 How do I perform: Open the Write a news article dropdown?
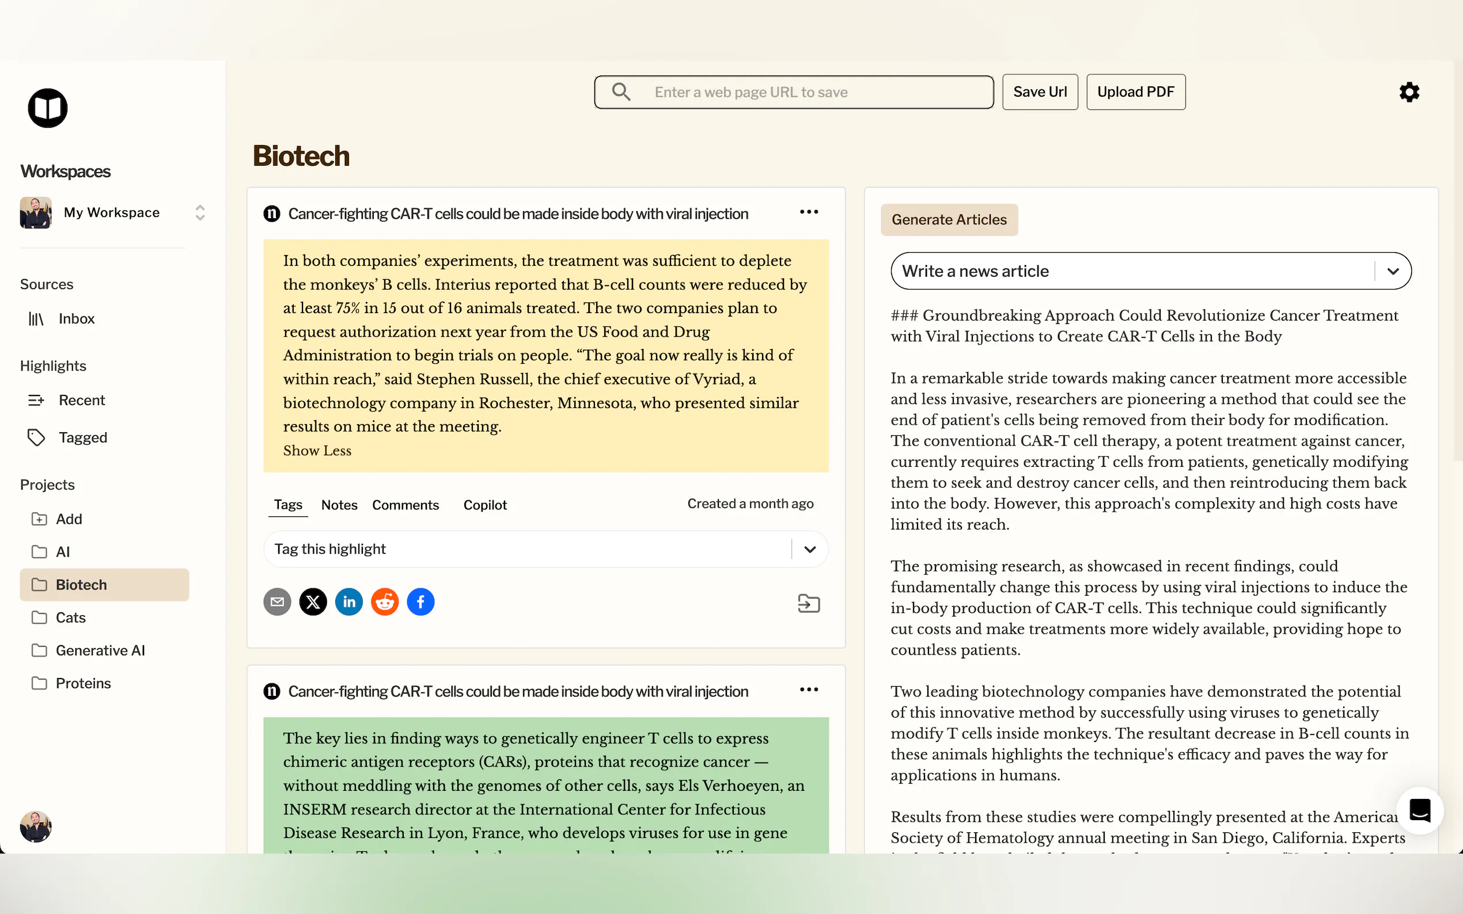(x=1392, y=272)
